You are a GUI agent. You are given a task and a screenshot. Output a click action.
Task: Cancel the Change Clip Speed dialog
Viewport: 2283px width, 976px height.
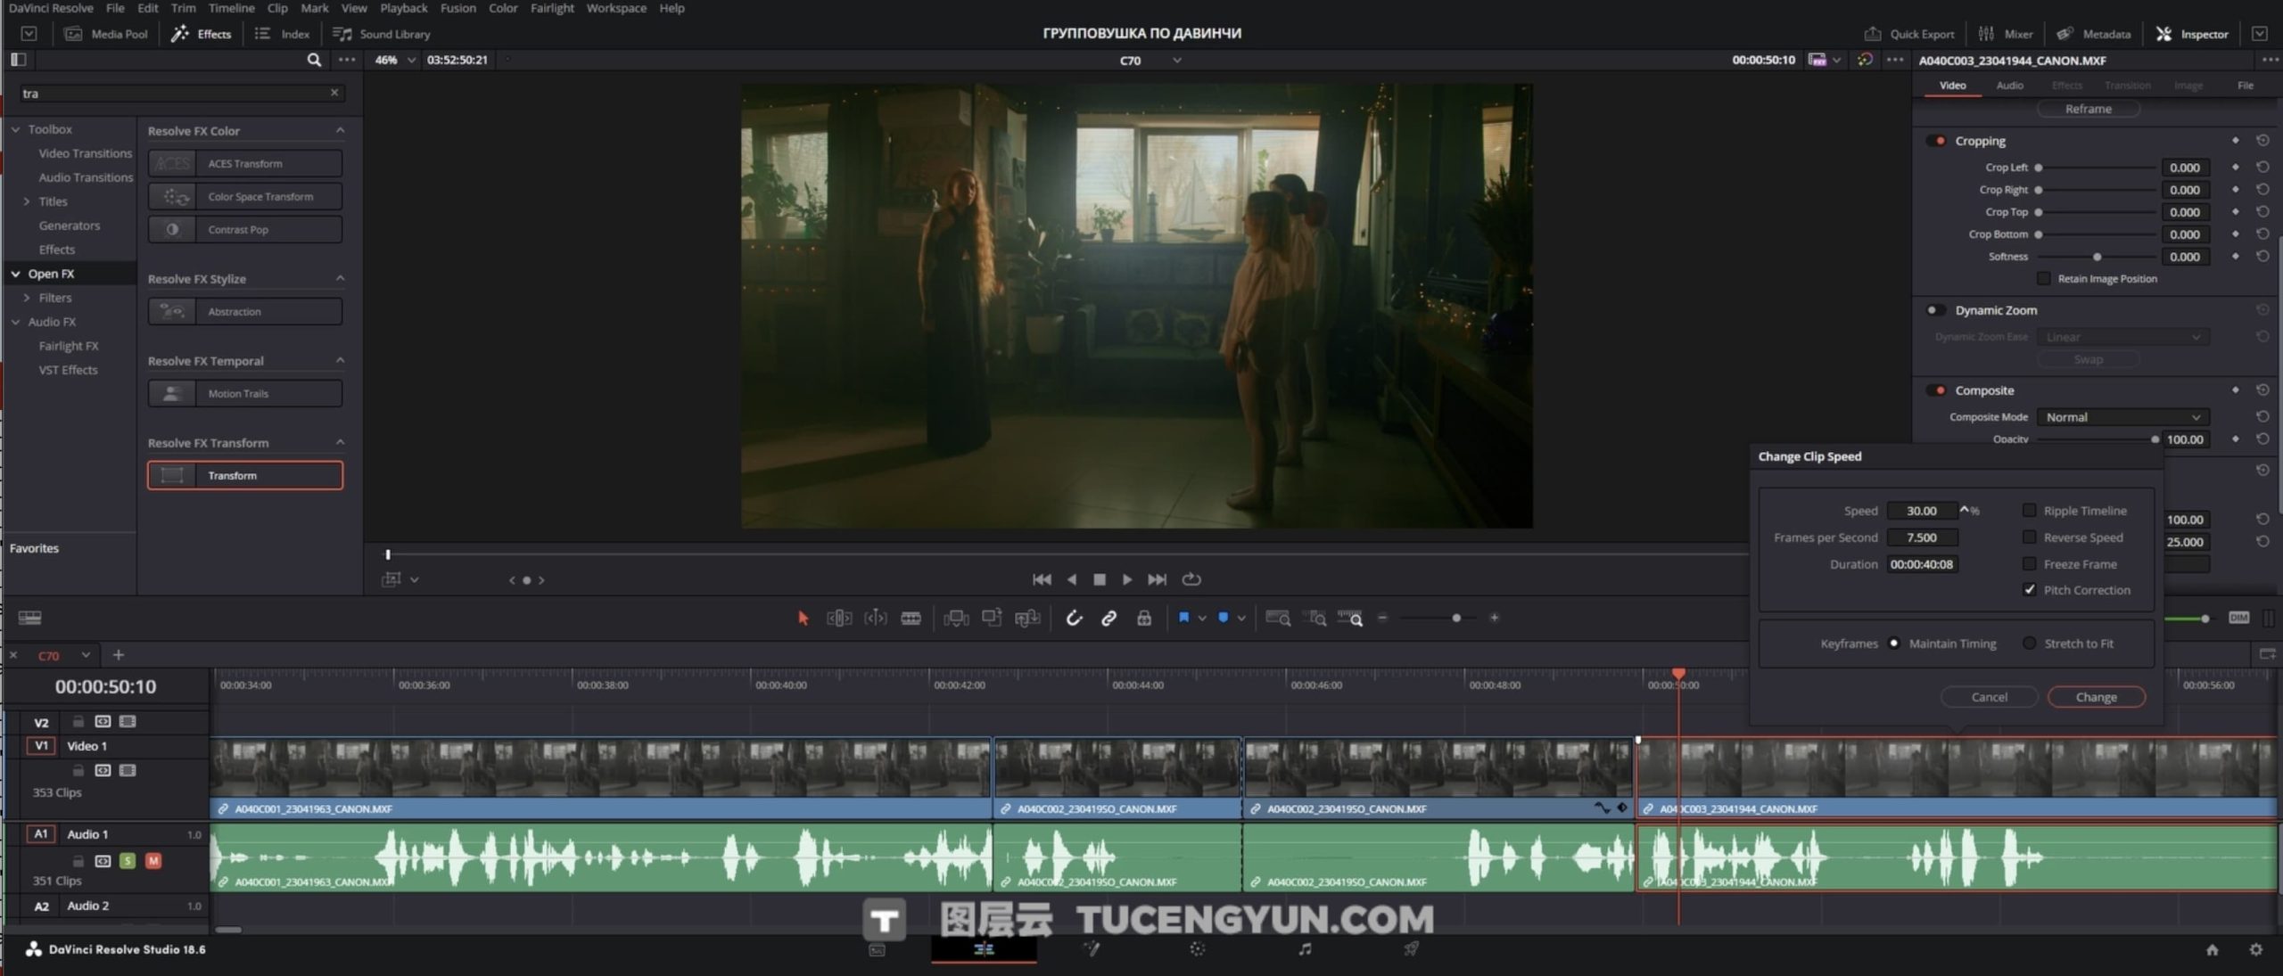pyautogui.click(x=1989, y=697)
